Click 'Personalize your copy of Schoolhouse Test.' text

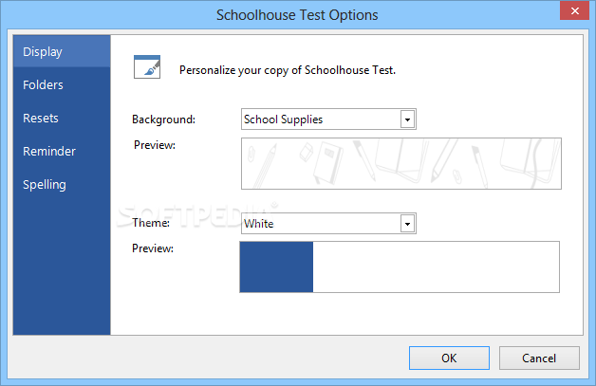[x=288, y=70]
